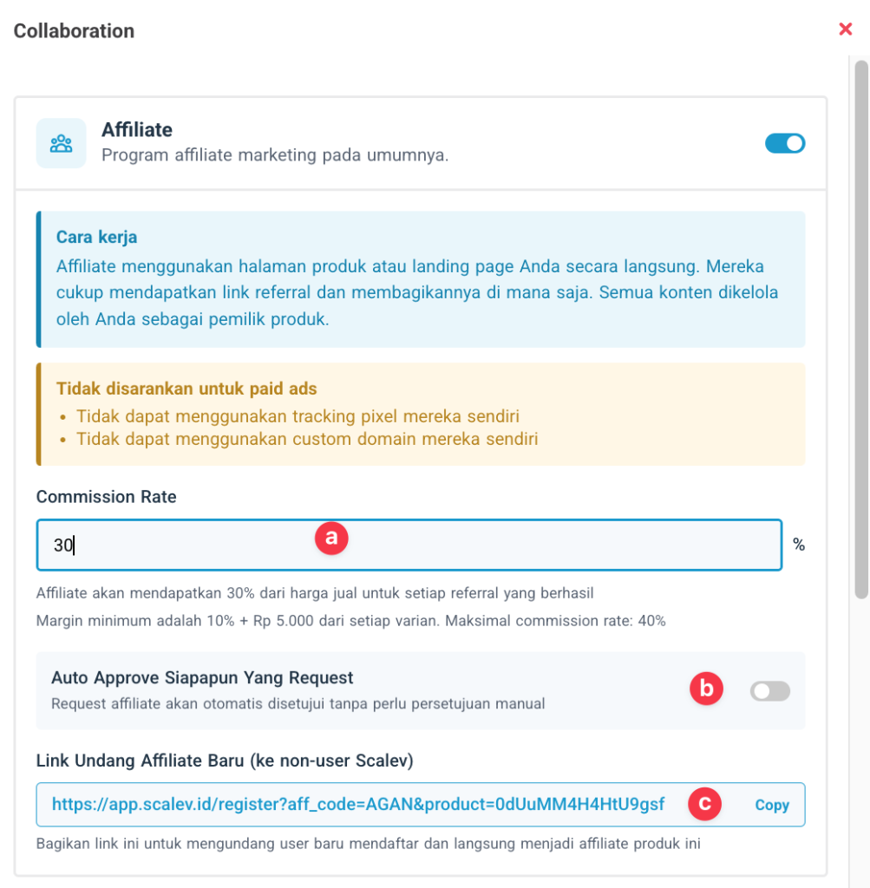Disable the Affiliate program toggle
The height and width of the screenshot is (888, 870).
784,143
